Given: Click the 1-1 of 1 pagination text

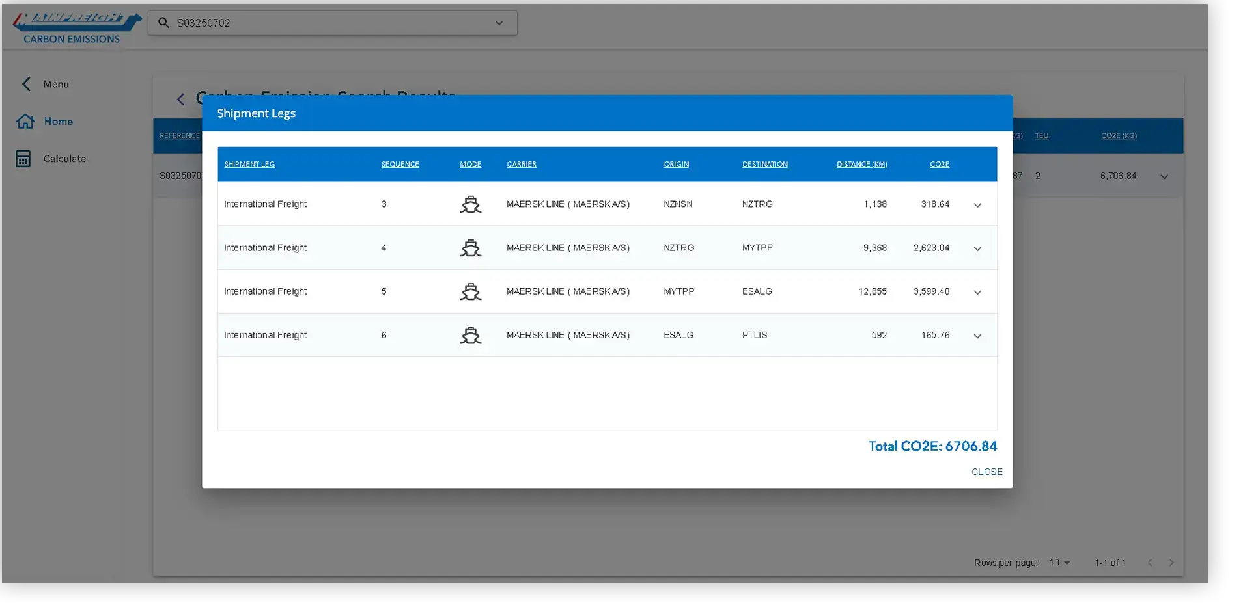Looking at the screenshot, I should pyautogui.click(x=1110, y=563).
